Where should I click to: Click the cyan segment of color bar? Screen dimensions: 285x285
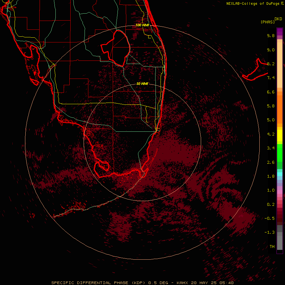(280, 174)
